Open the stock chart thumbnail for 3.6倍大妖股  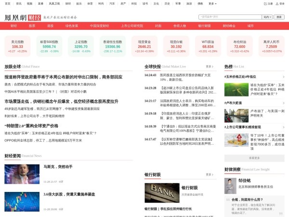coord(22,201)
